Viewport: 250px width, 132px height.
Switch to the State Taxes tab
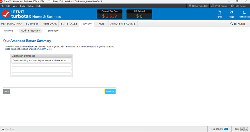point(69,24)
